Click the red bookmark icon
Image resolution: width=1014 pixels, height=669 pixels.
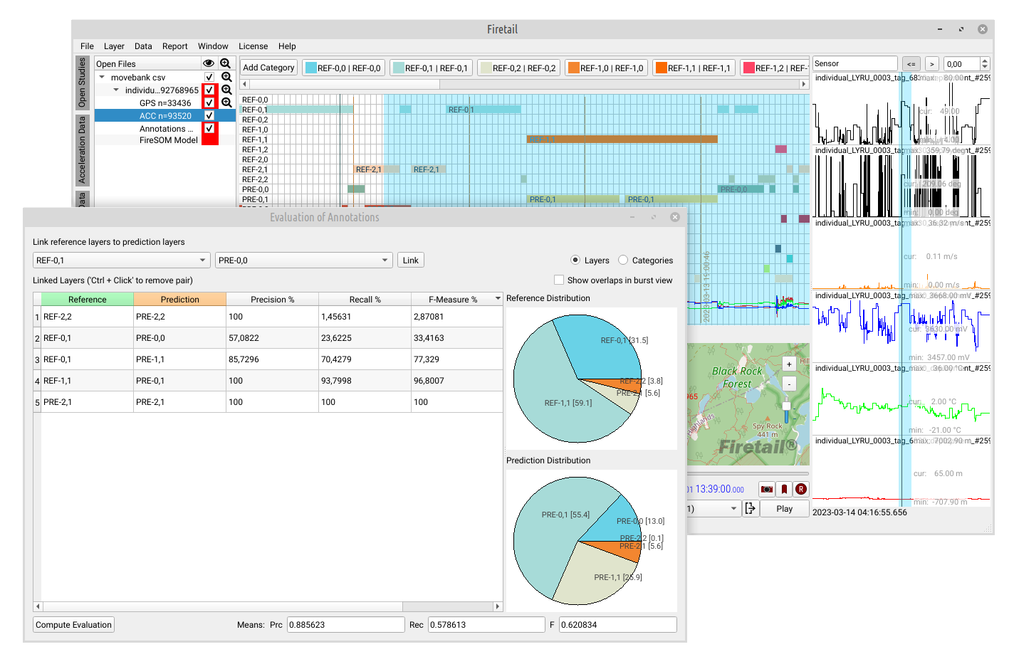click(x=784, y=489)
